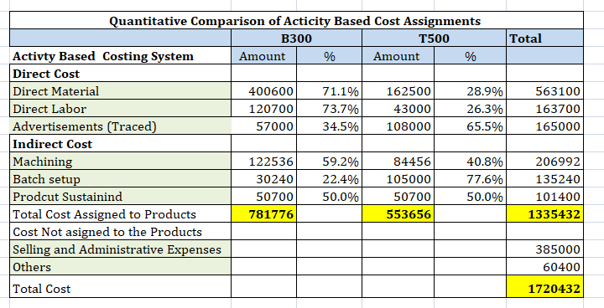This screenshot has height=308, width=604.
Task: Select Batch setup T500 amount 105000
Action: pyautogui.click(x=398, y=179)
